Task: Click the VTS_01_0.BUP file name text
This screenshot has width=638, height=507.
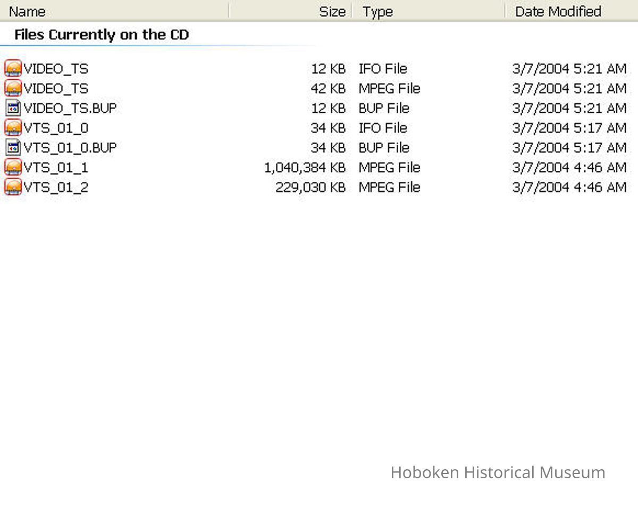Action: (70, 148)
